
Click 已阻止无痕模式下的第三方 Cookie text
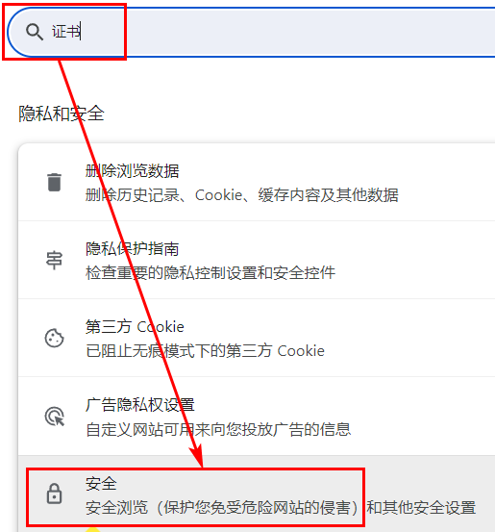(x=205, y=351)
